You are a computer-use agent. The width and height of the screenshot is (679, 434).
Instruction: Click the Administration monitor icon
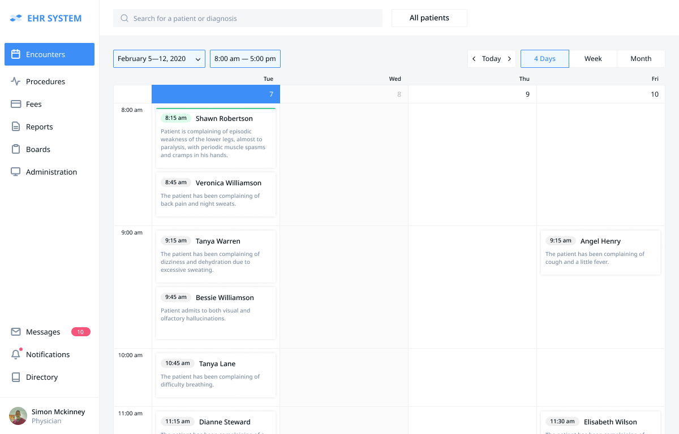(16, 172)
